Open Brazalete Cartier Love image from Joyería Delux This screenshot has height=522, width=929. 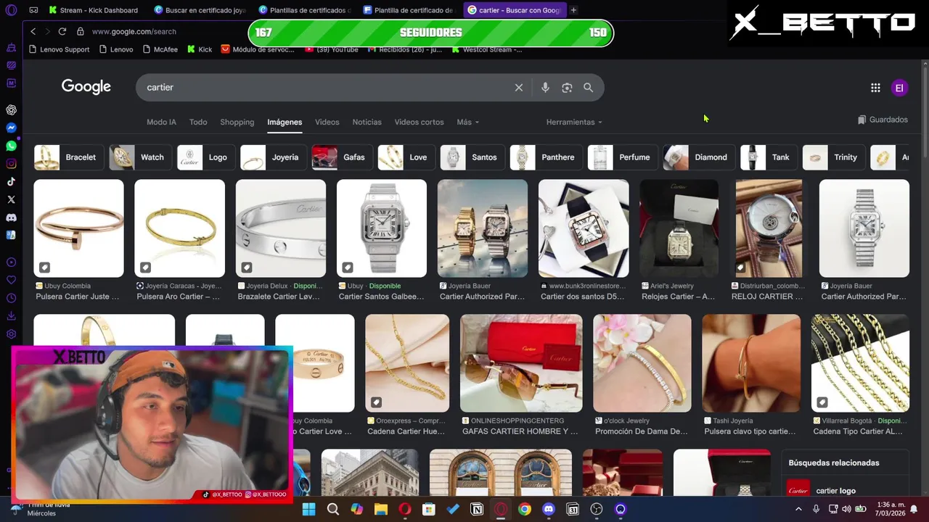pos(281,228)
